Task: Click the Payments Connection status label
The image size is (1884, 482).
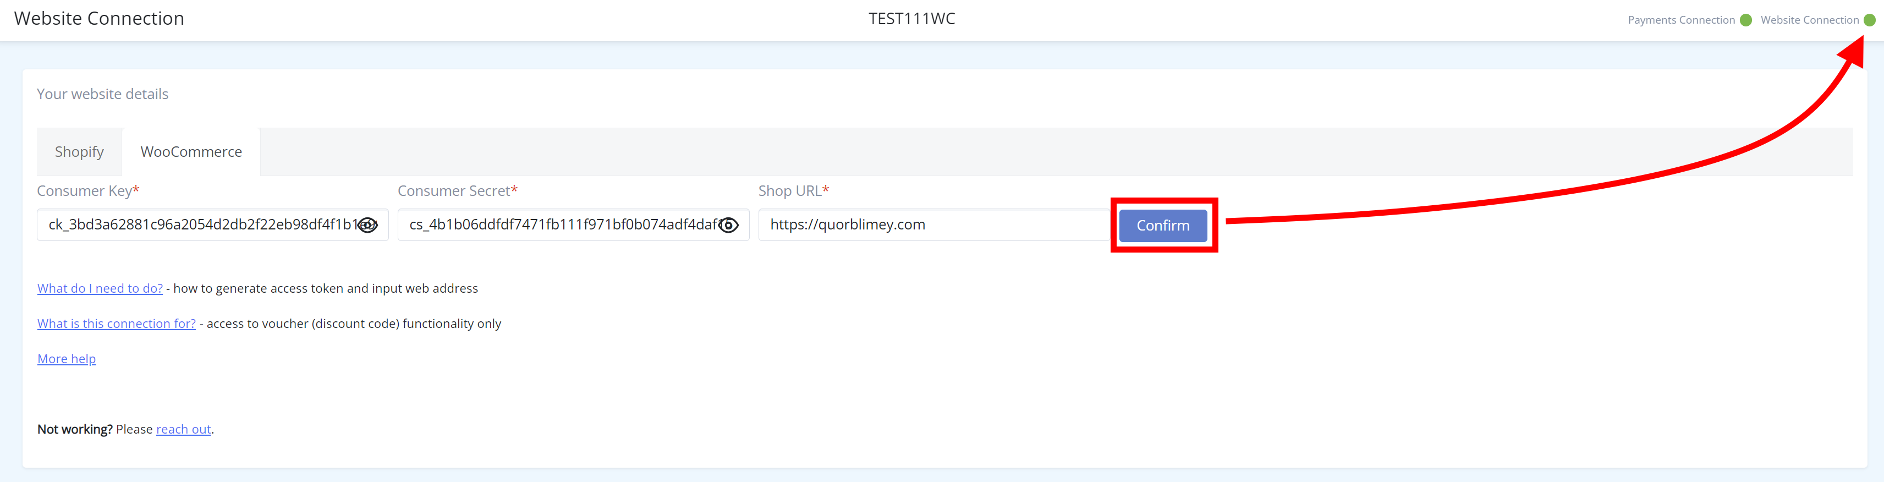Action: pyautogui.click(x=1680, y=20)
